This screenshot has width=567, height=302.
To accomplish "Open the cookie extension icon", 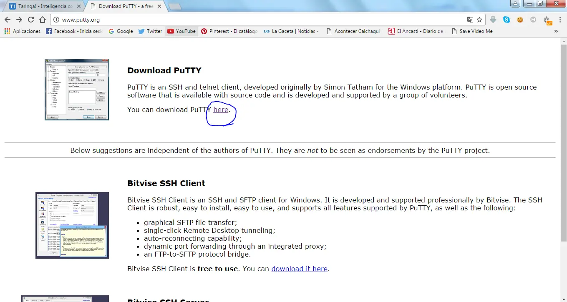I will click(520, 20).
